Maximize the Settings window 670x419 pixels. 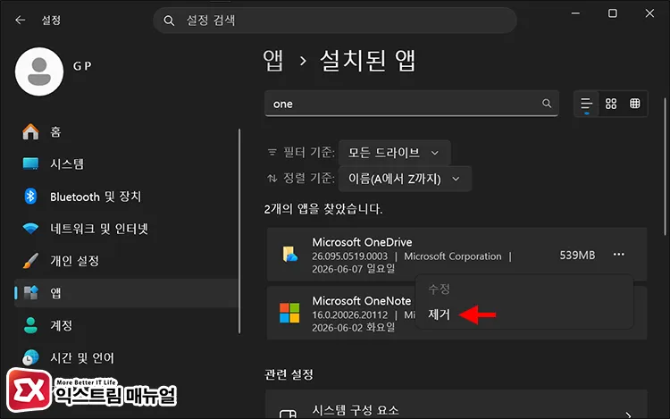click(x=612, y=13)
